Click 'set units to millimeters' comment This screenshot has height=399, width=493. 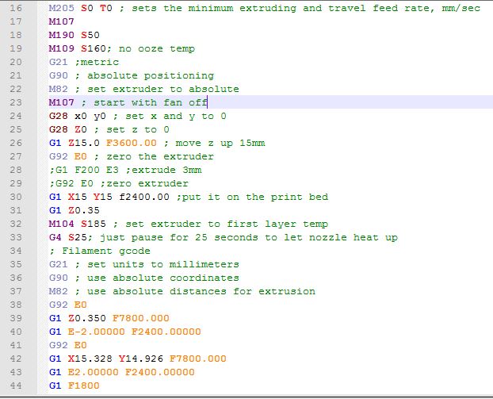163,264
